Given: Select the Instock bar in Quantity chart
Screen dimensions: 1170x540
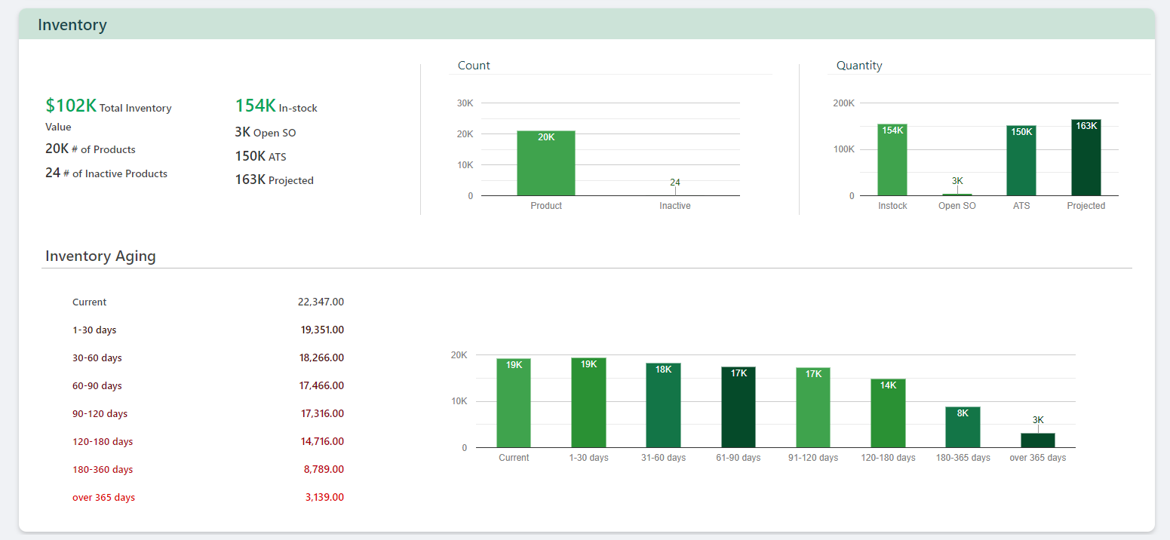Looking at the screenshot, I should click(x=892, y=158).
